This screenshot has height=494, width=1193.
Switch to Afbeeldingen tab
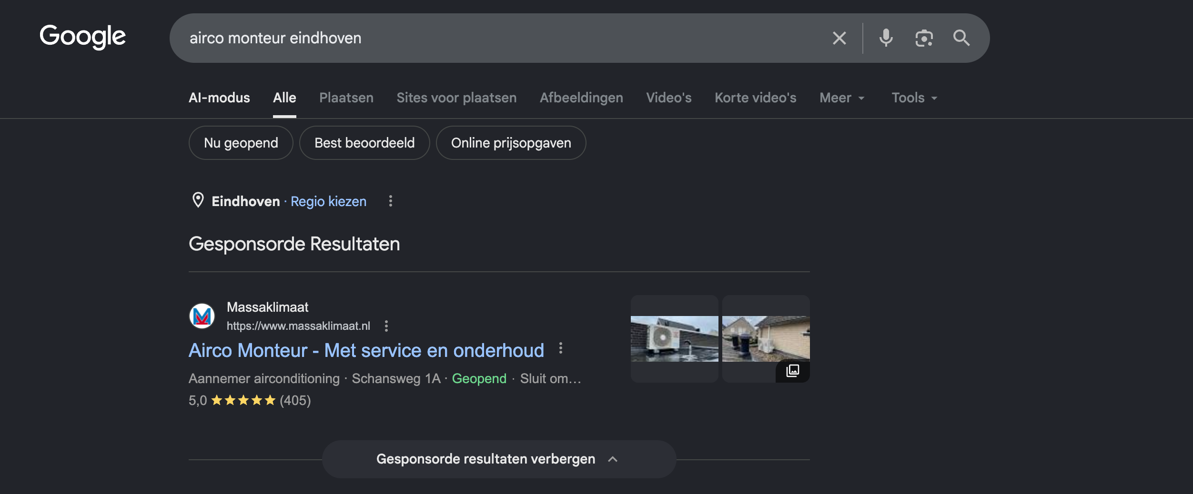(581, 98)
